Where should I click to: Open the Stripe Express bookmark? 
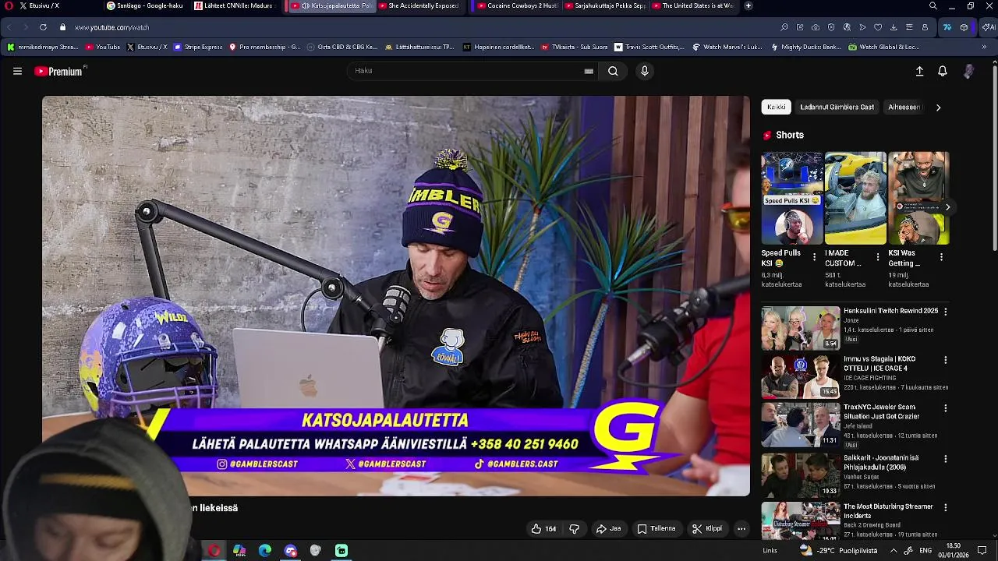(x=198, y=47)
